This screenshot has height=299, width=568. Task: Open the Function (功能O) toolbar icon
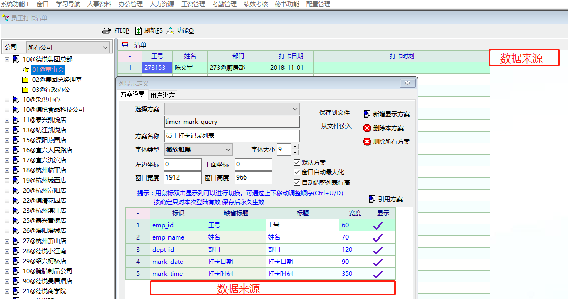click(171, 31)
